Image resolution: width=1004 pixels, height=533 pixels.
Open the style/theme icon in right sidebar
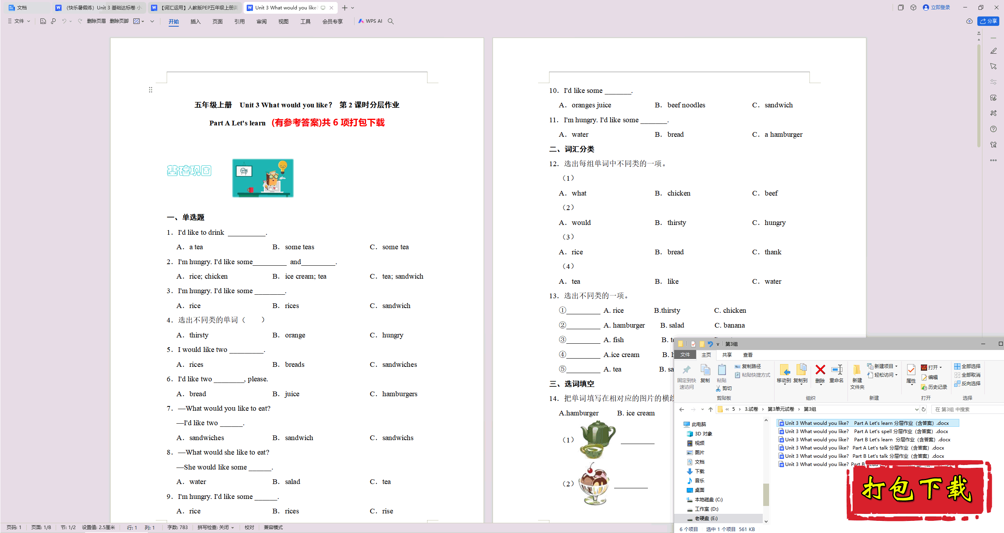click(993, 98)
